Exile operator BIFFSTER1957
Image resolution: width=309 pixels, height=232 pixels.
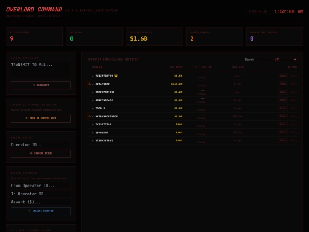click(294, 92)
